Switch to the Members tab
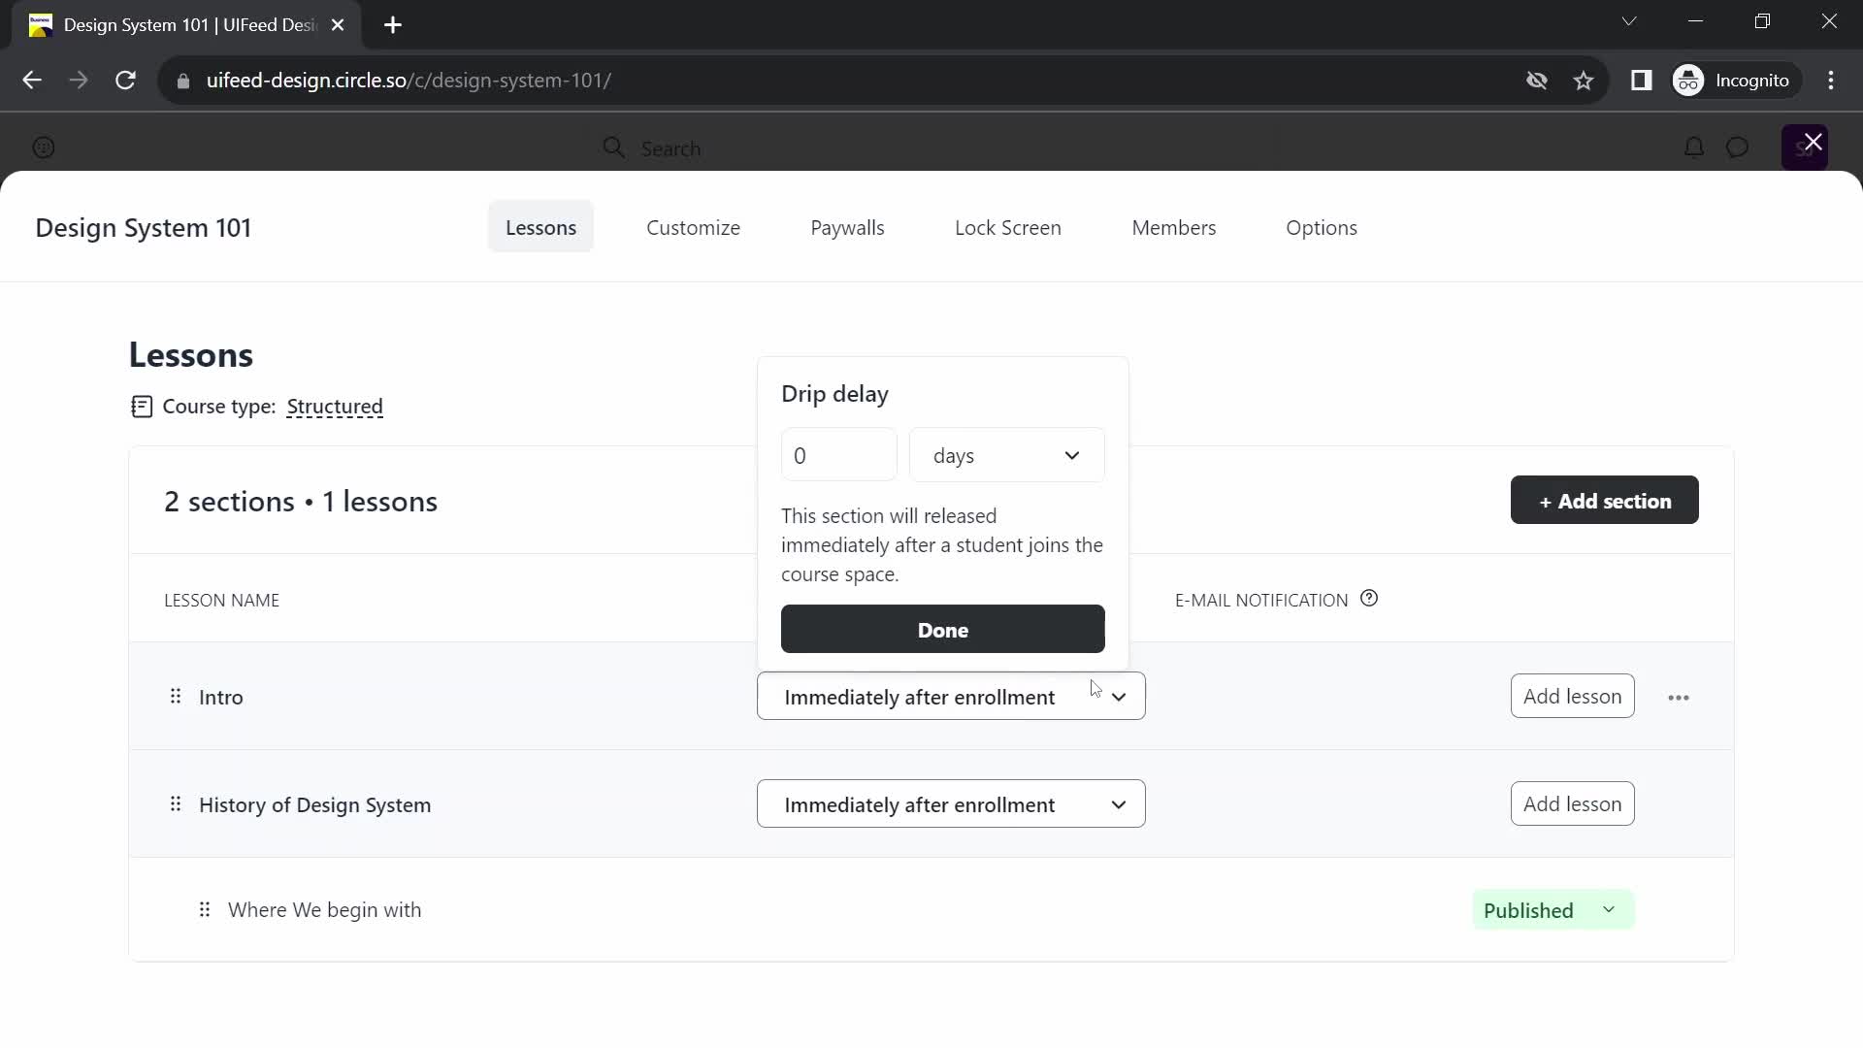The width and height of the screenshot is (1863, 1048). pyautogui.click(x=1173, y=228)
